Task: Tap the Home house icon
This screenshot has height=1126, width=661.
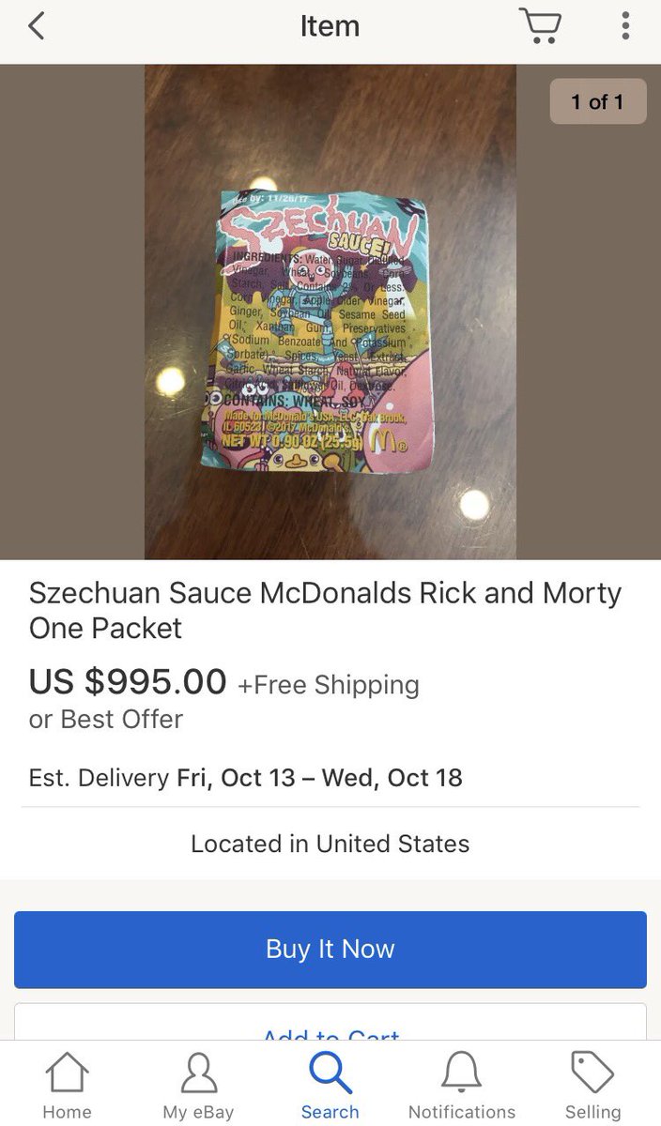Action: (x=67, y=1073)
